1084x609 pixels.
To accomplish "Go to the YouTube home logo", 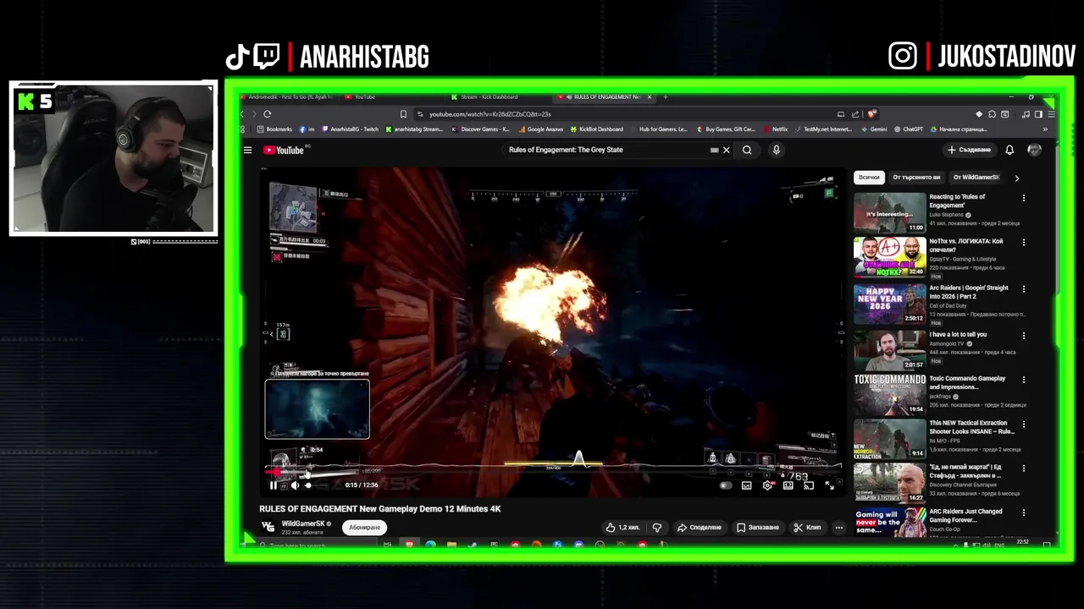I will (x=283, y=150).
